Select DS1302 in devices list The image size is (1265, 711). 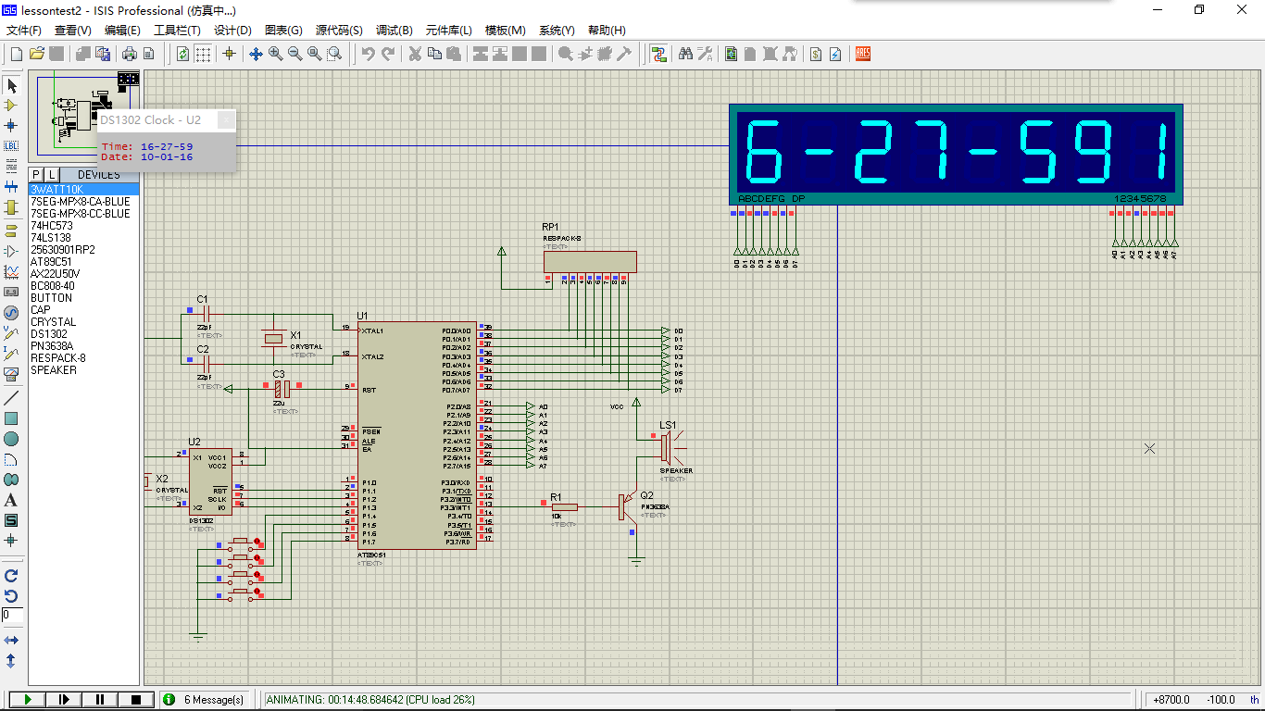pos(84,334)
